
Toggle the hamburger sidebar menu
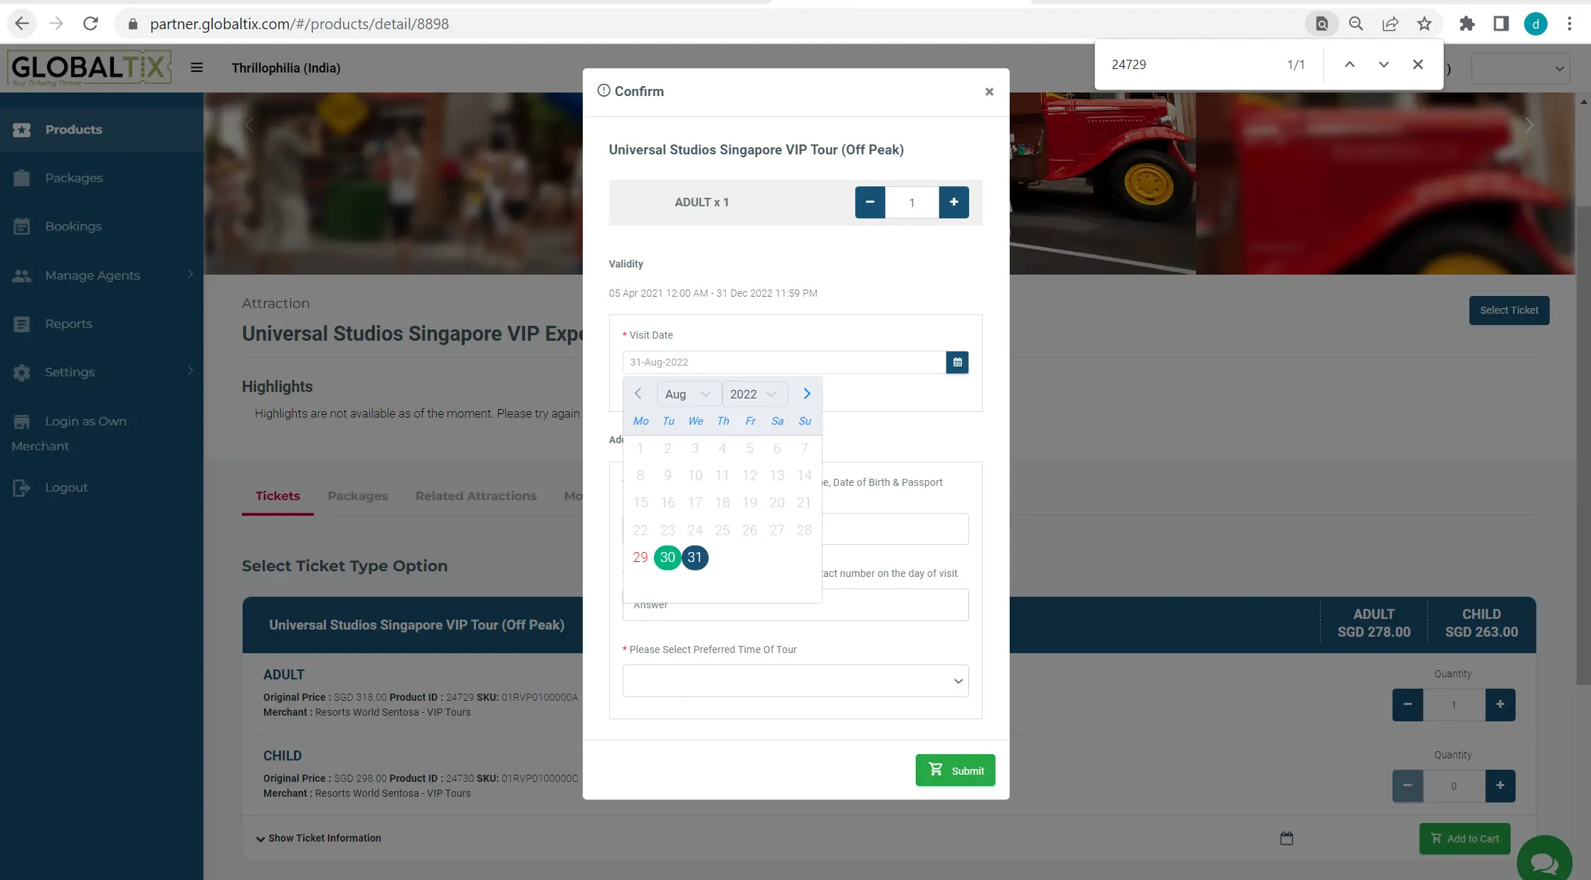(x=197, y=68)
